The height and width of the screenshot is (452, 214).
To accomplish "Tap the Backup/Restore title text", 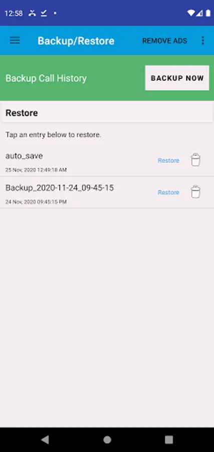I will (x=76, y=41).
